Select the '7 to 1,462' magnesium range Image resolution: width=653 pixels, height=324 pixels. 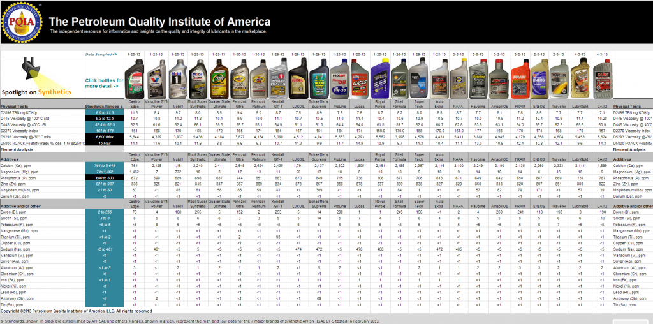105,172
